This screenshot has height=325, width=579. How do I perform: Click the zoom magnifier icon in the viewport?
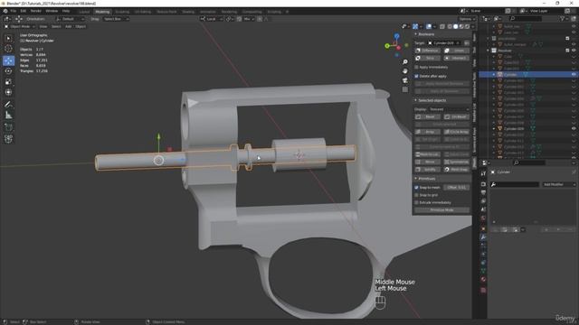pyautogui.click(x=405, y=62)
